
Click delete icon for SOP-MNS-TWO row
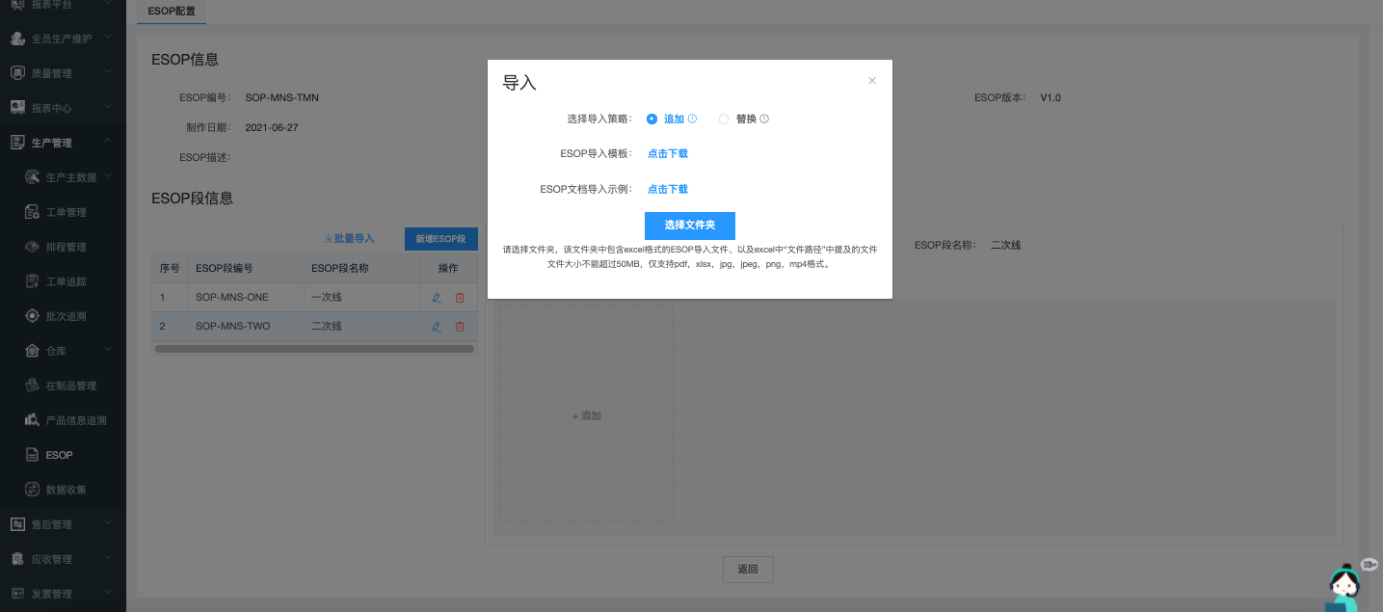coord(460,327)
